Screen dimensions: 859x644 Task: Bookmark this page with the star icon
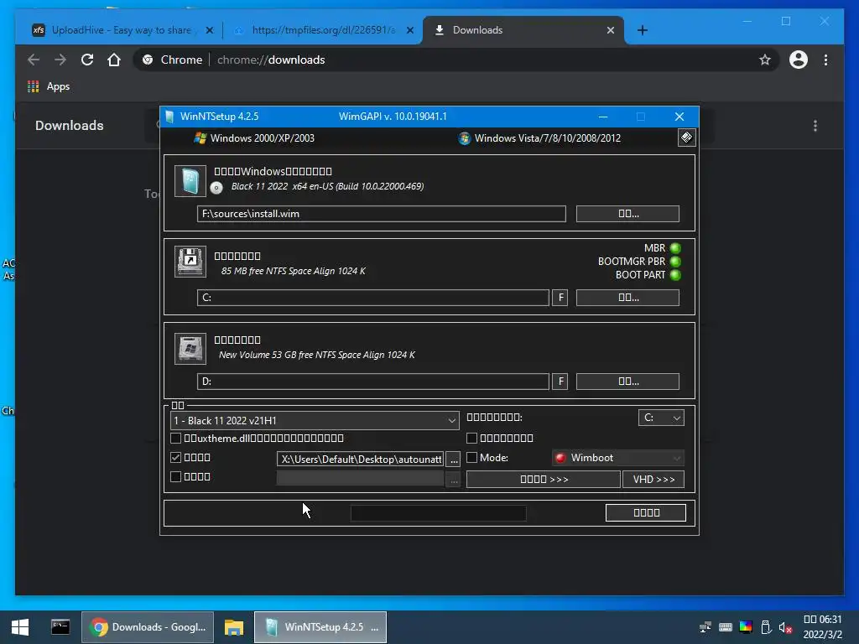[765, 60]
